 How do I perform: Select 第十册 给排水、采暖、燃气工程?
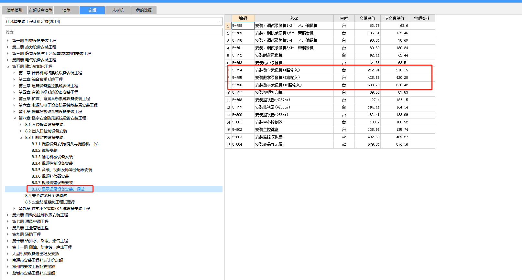(40, 241)
